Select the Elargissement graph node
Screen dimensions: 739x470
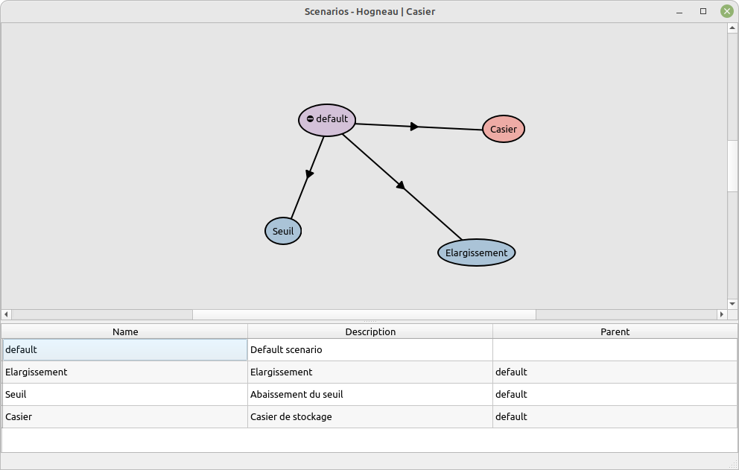pos(476,253)
